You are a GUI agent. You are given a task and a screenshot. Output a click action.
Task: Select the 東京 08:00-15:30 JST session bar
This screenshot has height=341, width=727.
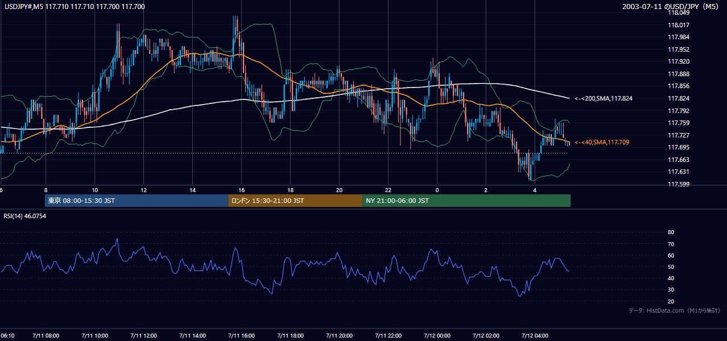coord(137,201)
